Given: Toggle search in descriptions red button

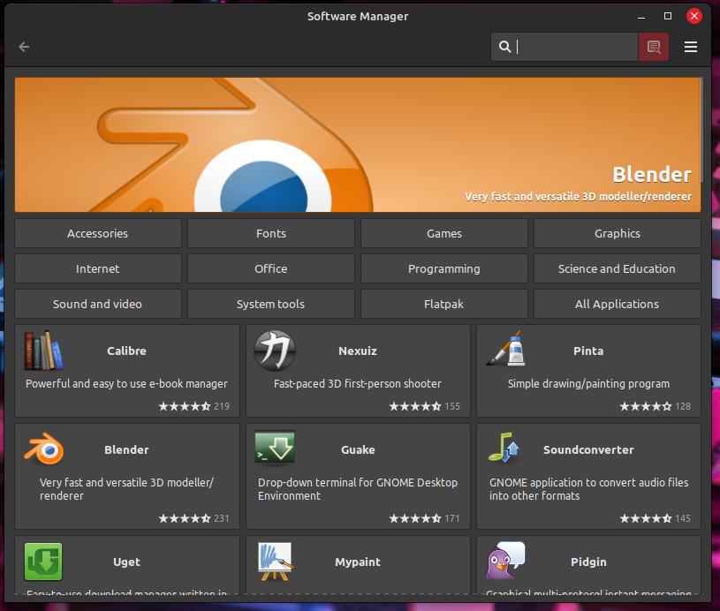Looking at the screenshot, I should tap(654, 47).
